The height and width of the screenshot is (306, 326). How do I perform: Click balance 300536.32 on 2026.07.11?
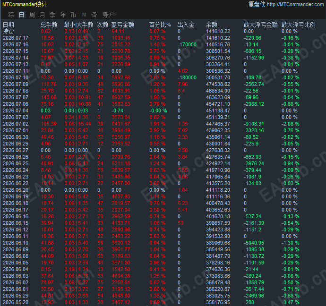point(218,71)
